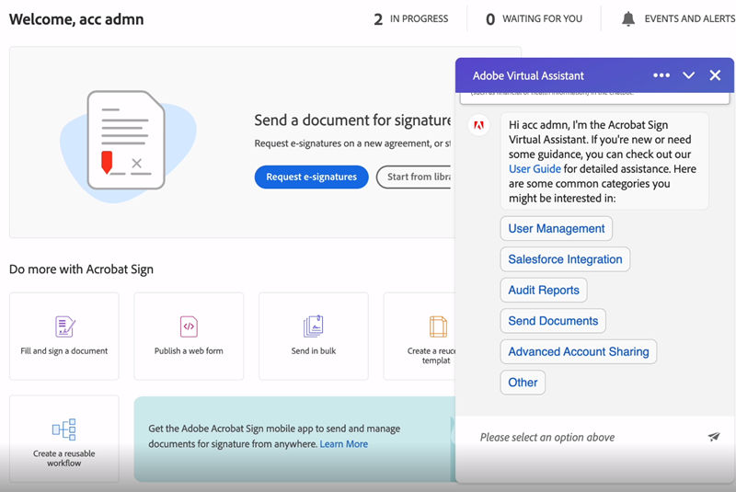Click the chat message input field
This screenshot has height=492, width=736.
point(589,437)
